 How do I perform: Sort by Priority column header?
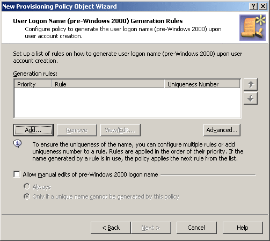33,84
